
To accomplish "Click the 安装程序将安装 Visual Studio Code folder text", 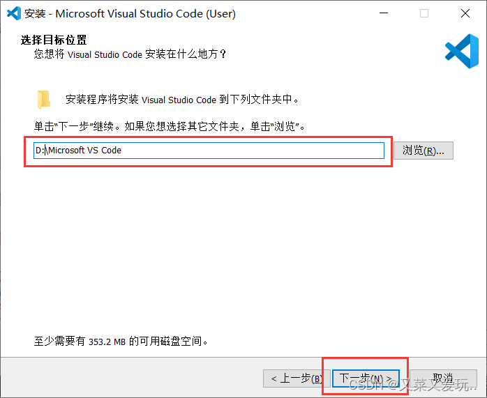I will (x=182, y=99).
